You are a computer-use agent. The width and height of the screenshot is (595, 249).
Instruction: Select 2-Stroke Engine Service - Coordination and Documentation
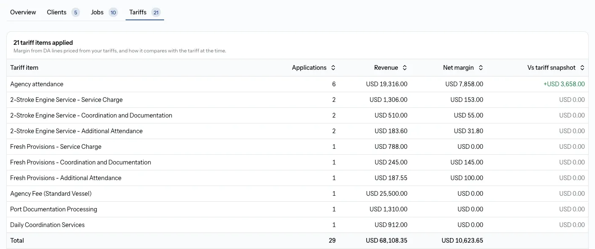tap(297, 115)
